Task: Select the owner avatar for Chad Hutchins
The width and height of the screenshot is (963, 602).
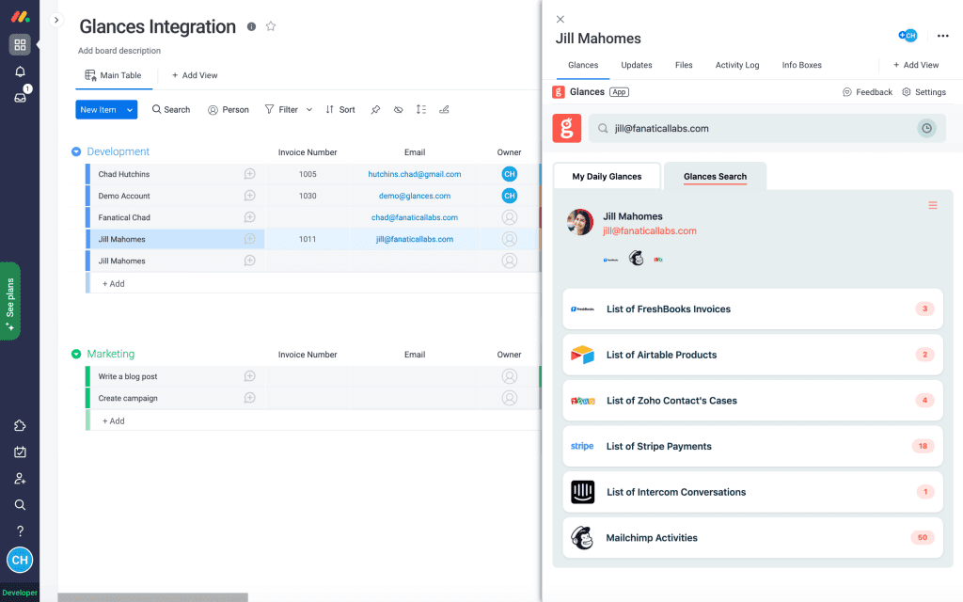Action: coord(509,174)
